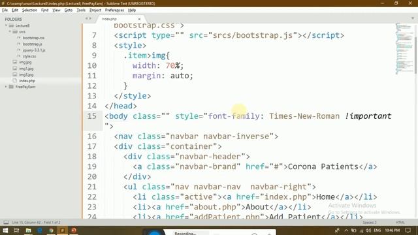Image resolution: width=418 pixels, height=235 pixels.
Task: Click "Corona Patients" text in code
Action: [323, 166]
